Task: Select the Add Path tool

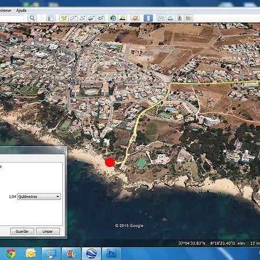Action: pos(82,18)
